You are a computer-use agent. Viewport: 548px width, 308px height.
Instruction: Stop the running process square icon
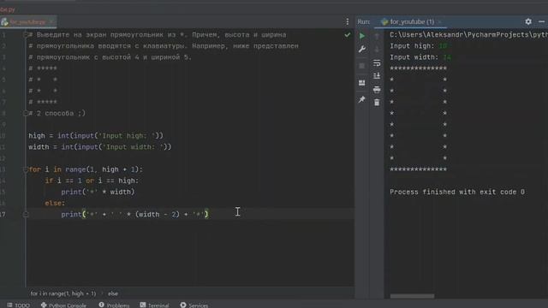click(362, 66)
